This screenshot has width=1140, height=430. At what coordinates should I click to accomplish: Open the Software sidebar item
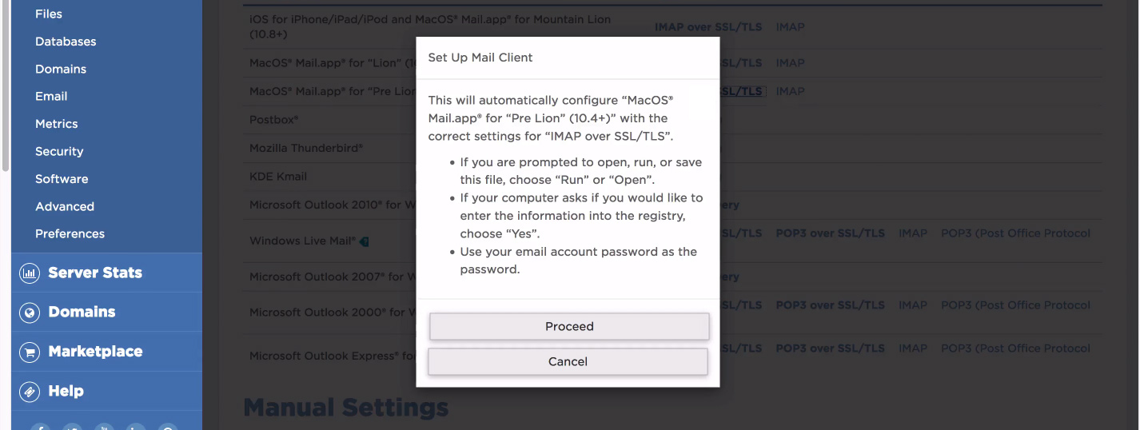pyautogui.click(x=62, y=179)
